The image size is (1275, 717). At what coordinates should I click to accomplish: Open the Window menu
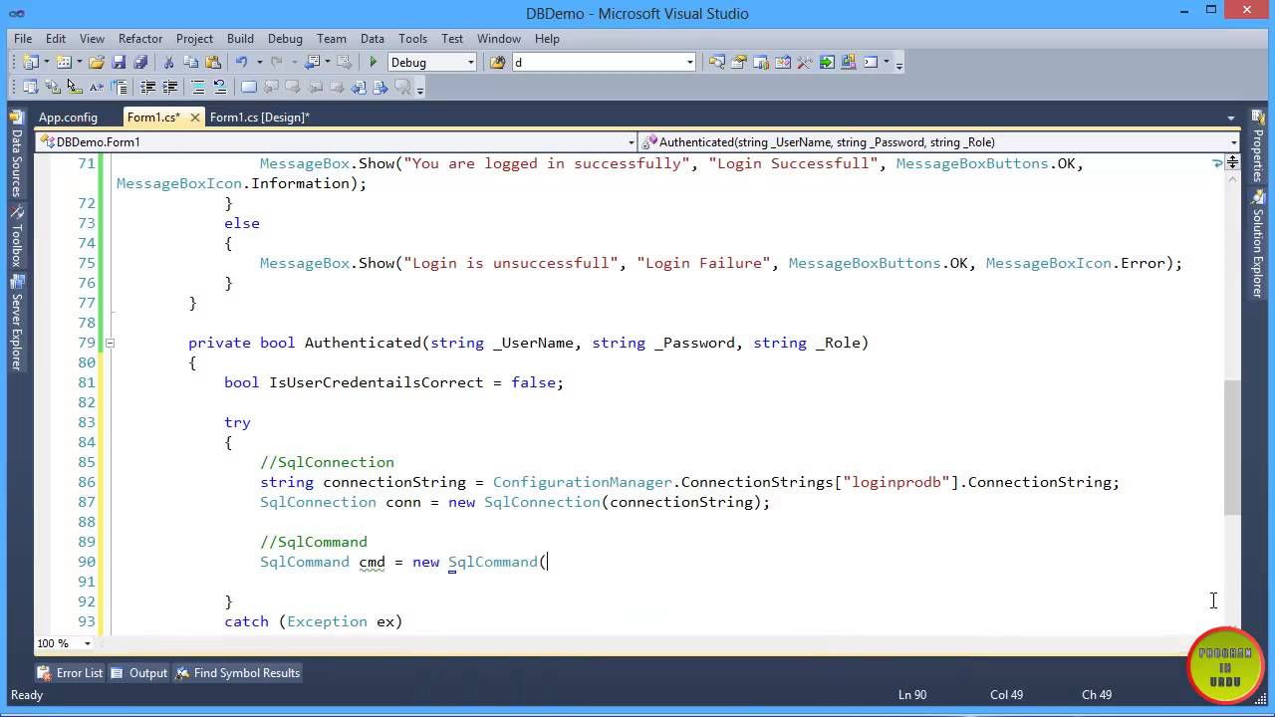point(499,38)
